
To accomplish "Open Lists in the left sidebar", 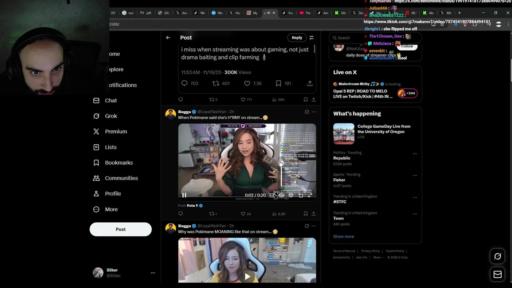I will tap(105, 147).
